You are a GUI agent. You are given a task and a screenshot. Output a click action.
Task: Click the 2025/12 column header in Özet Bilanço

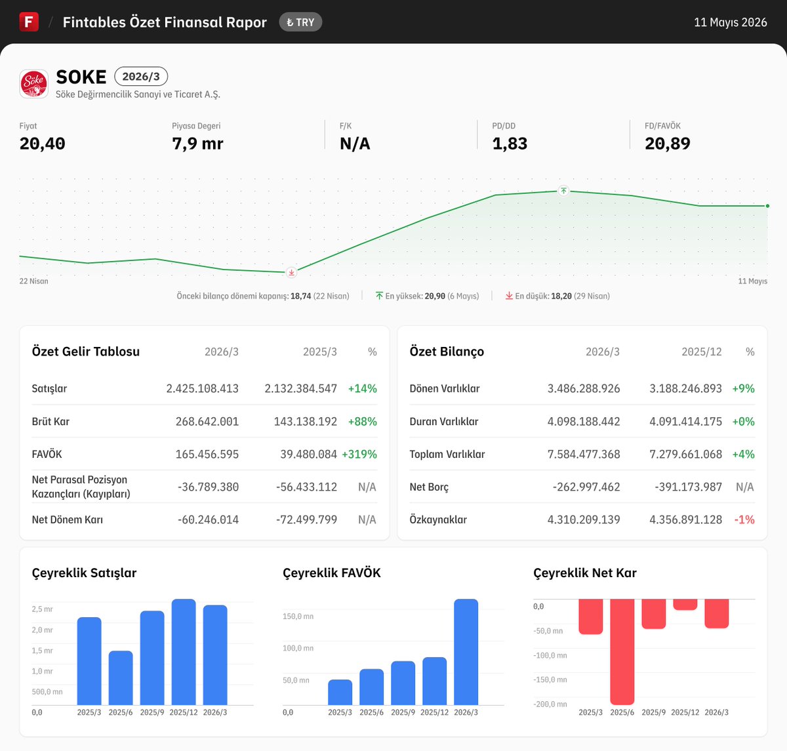[702, 352]
